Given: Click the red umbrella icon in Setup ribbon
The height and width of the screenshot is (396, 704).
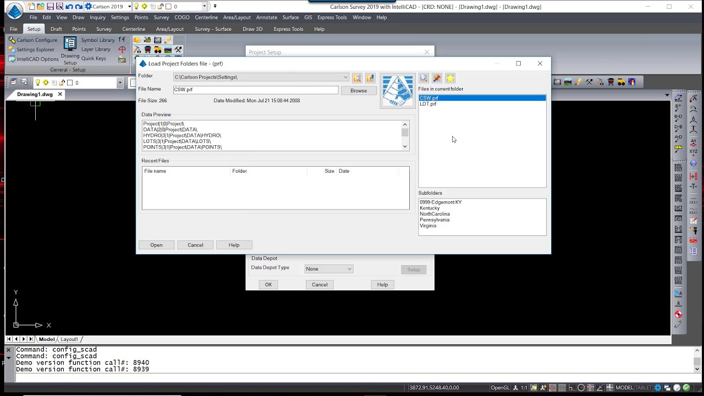Looking at the screenshot, I should click(122, 50).
